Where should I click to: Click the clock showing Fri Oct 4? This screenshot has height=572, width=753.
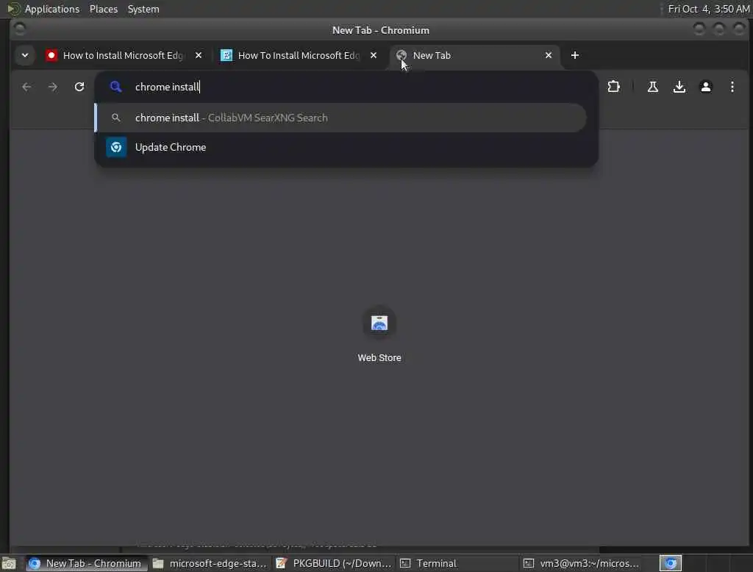tap(708, 9)
